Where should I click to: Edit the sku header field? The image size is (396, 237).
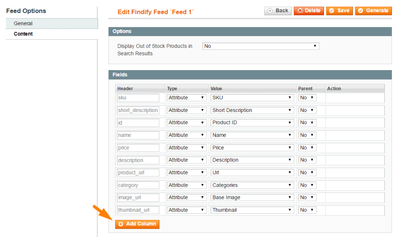tap(138, 98)
